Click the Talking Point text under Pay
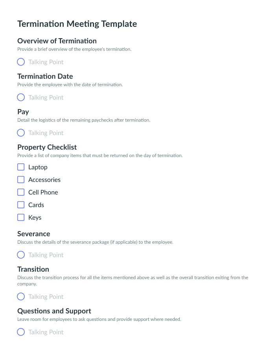The height and width of the screenshot is (363, 269). [x=46, y=133]
